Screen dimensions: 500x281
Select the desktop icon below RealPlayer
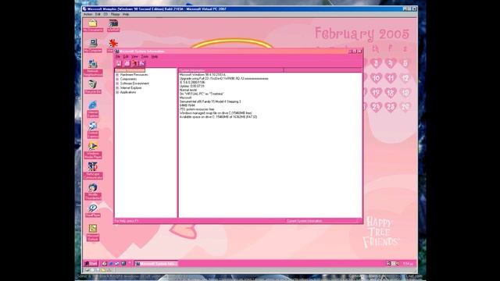[93, 233]
